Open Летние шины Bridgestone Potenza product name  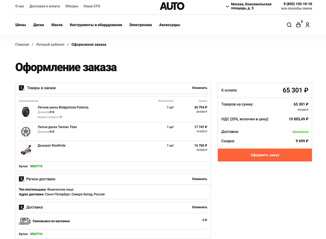click(63, 108)
